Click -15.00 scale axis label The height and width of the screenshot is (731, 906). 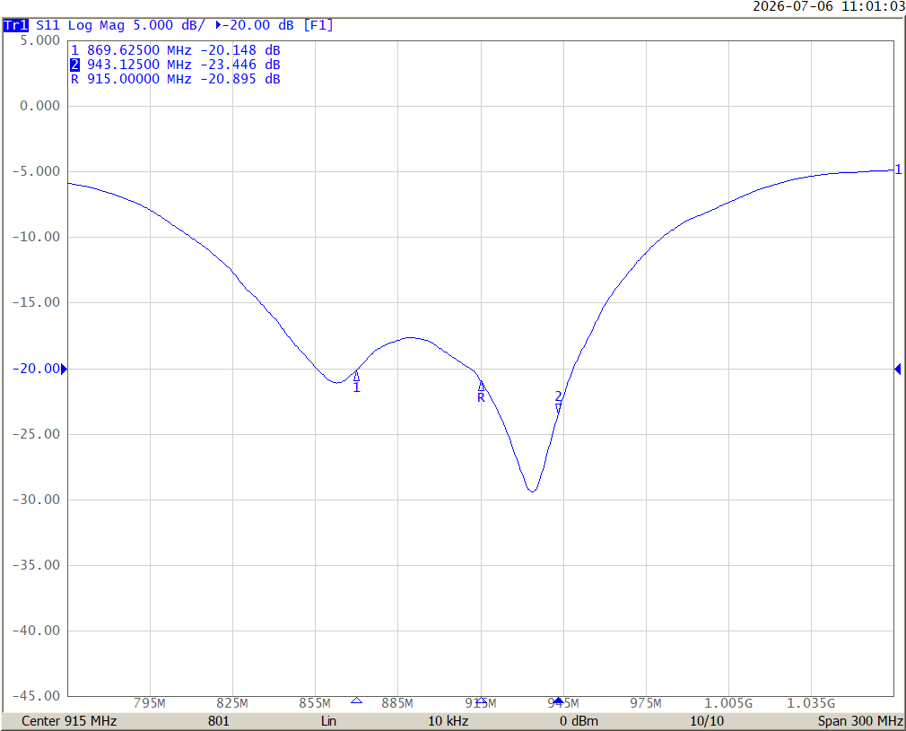pyautogui.click(x=37, y=302)
